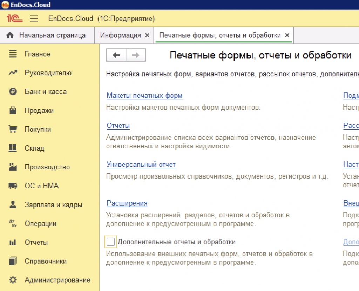The height and width of the screenshot is (291, 359).
Task: Close the Информация tab
Action: point(147,35)
